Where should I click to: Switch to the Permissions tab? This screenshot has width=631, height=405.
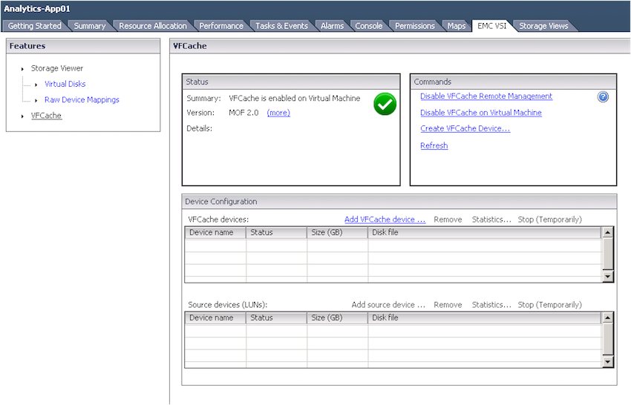414,26
